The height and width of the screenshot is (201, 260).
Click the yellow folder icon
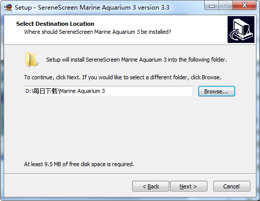pyautogui.click(x=31, y=60)
